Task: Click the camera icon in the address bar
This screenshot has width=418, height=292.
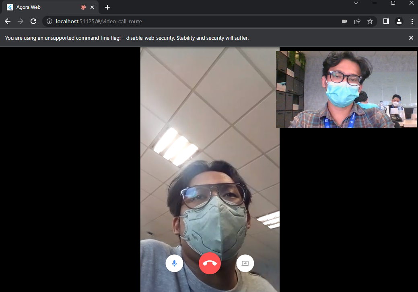Action: [344, 21]
